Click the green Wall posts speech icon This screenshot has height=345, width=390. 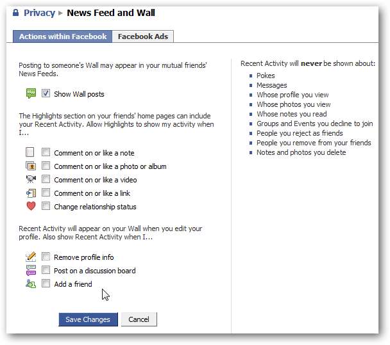pyautogui.click(x=30, y=93)
